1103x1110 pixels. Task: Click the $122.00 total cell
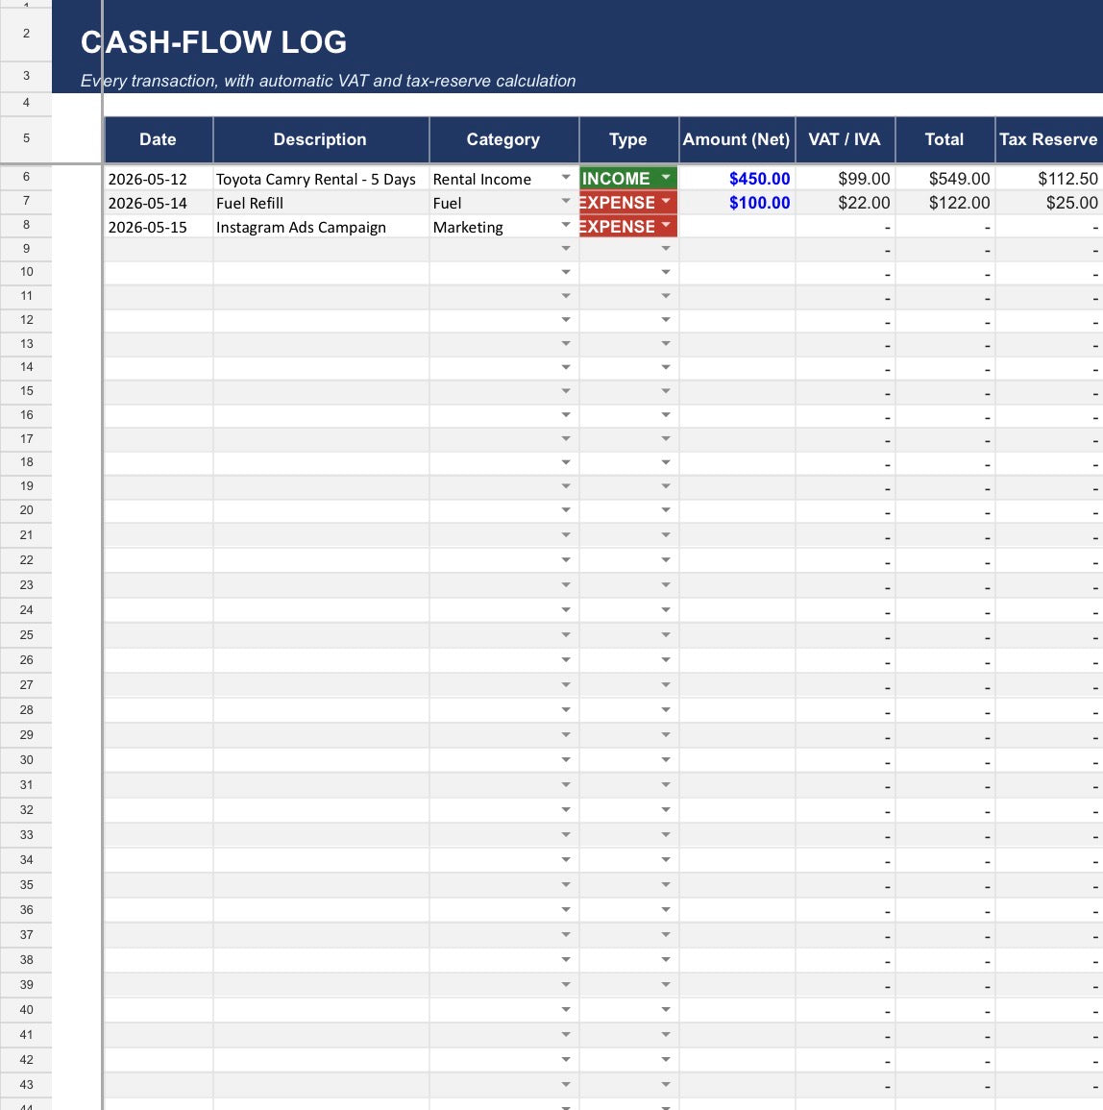pos(945,203)
